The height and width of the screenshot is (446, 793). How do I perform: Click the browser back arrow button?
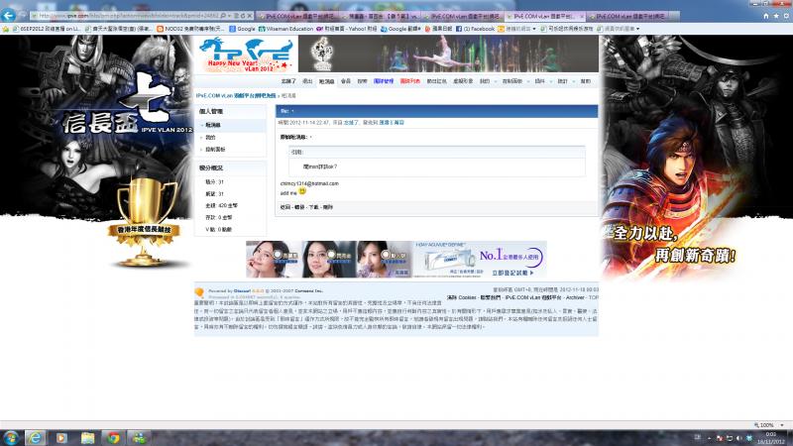click(8, 16)
